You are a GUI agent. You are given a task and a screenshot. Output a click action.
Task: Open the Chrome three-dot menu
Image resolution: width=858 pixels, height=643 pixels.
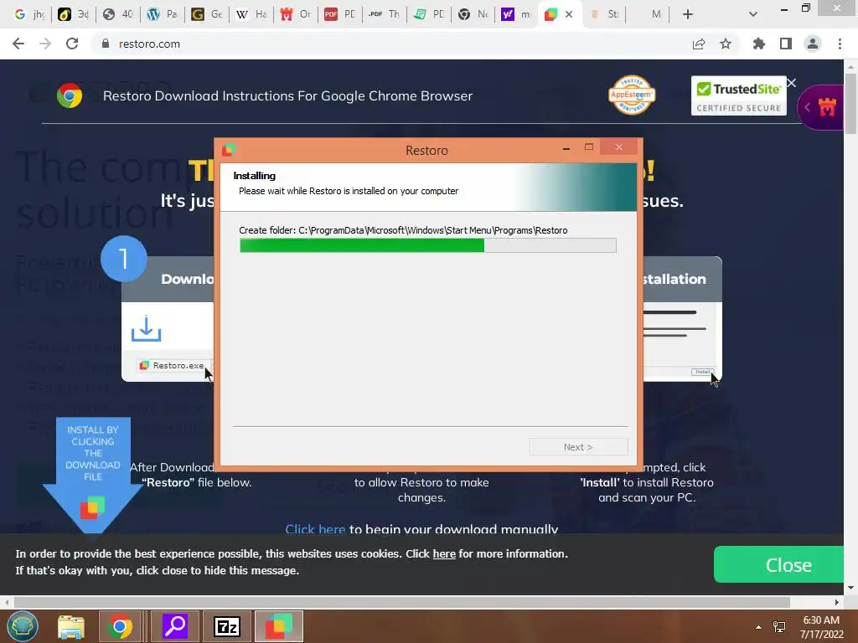tap(840, 44)
